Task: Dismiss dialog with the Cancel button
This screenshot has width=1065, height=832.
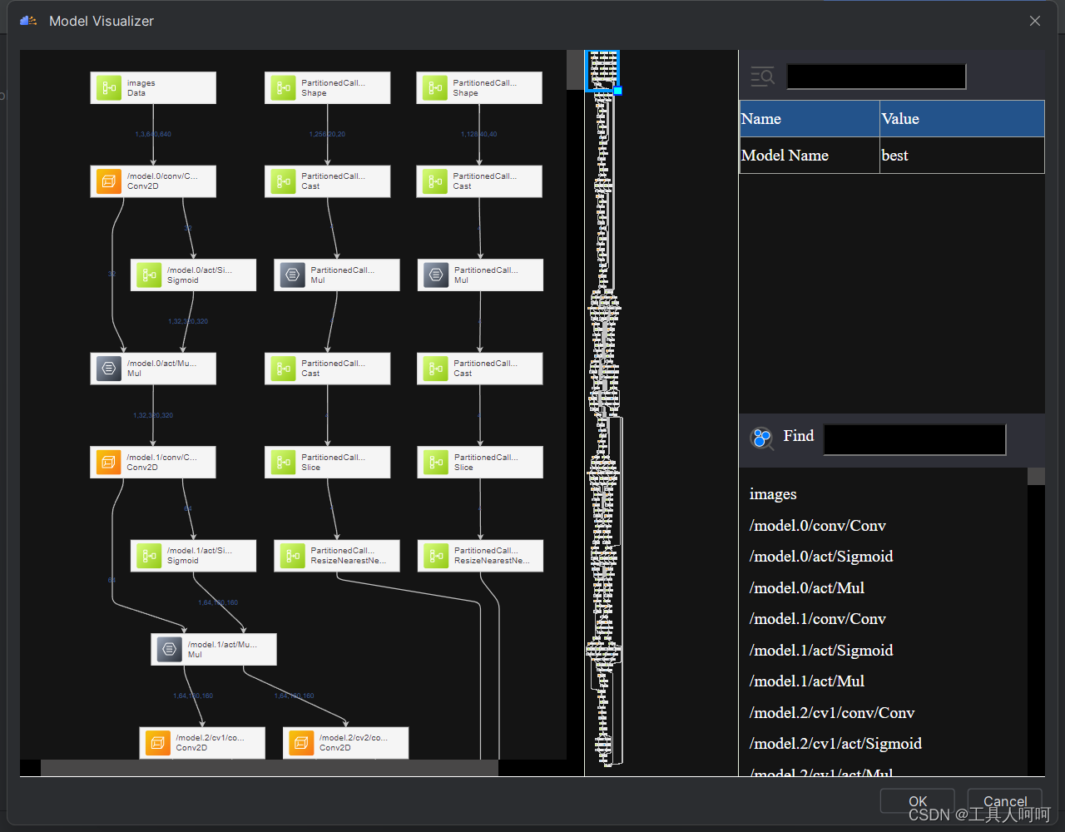Action: [1005, 801]
